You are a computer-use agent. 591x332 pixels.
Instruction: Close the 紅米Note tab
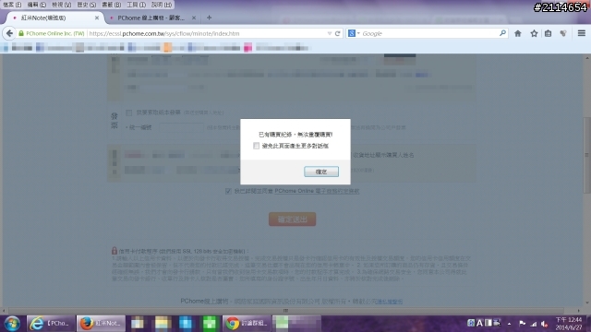[97, 18]
